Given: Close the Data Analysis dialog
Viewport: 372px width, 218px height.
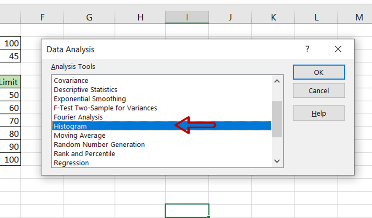Looking at the screenshot, I should 338,49.
